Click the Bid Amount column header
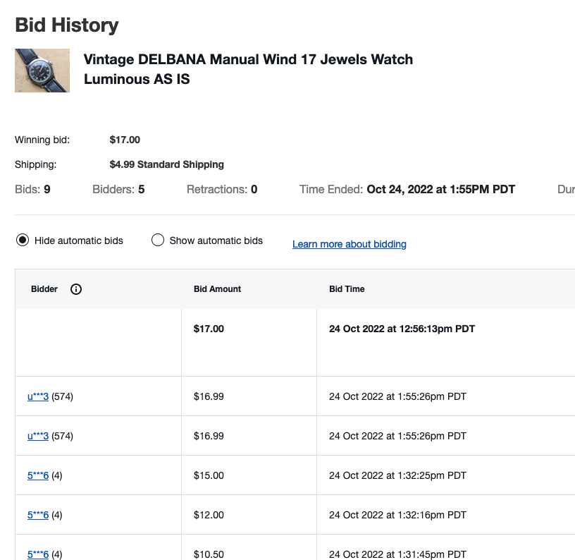The width and height of the screenshot is (575, 560). (x=217, y=289)
